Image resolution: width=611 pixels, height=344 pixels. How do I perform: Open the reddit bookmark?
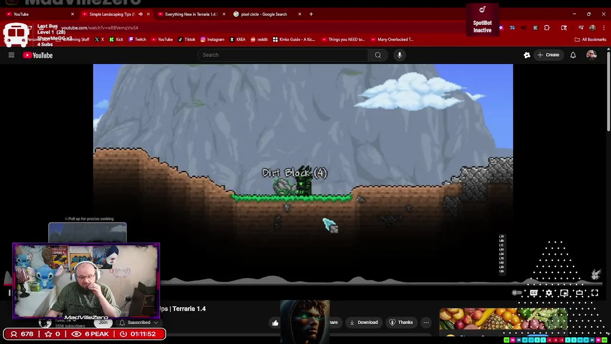click(x=259, y=40)
